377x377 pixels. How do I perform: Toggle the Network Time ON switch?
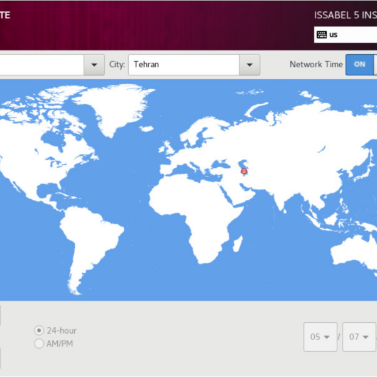[x=359, y=64]
